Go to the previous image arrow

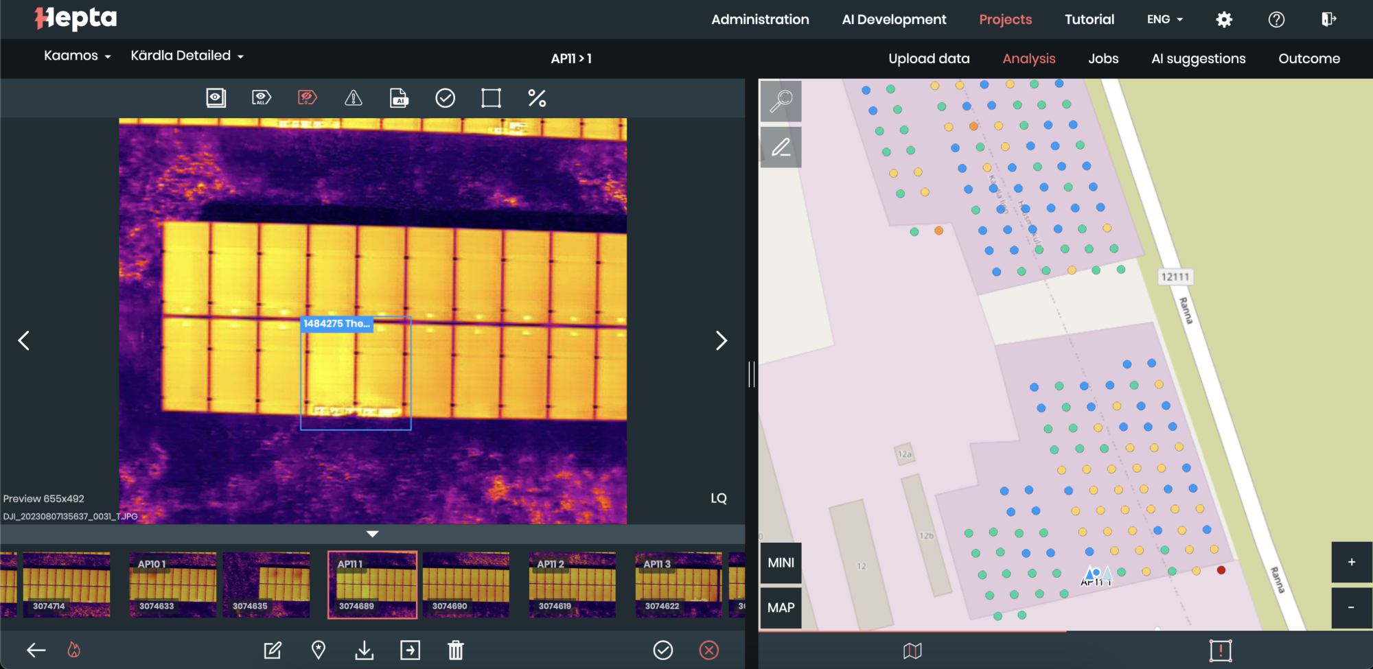(24, 340)
